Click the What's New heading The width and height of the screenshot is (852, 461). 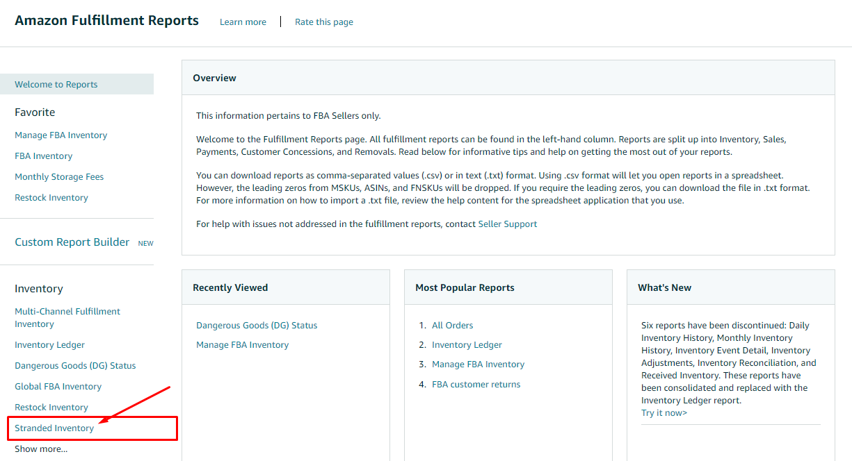[664, 287]
